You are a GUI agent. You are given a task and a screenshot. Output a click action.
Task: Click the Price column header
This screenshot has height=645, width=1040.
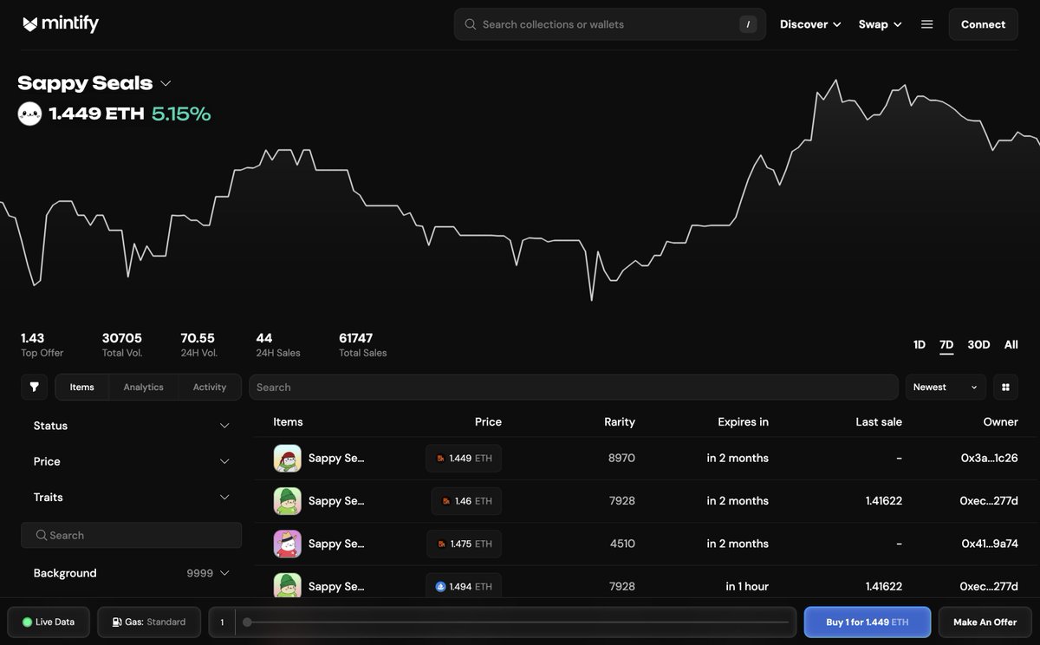488,422
